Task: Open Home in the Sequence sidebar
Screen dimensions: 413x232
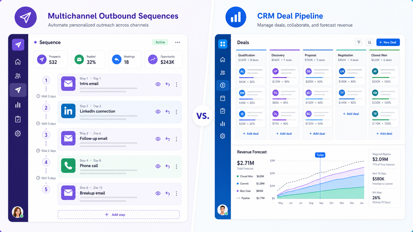Action: [18, 62]
